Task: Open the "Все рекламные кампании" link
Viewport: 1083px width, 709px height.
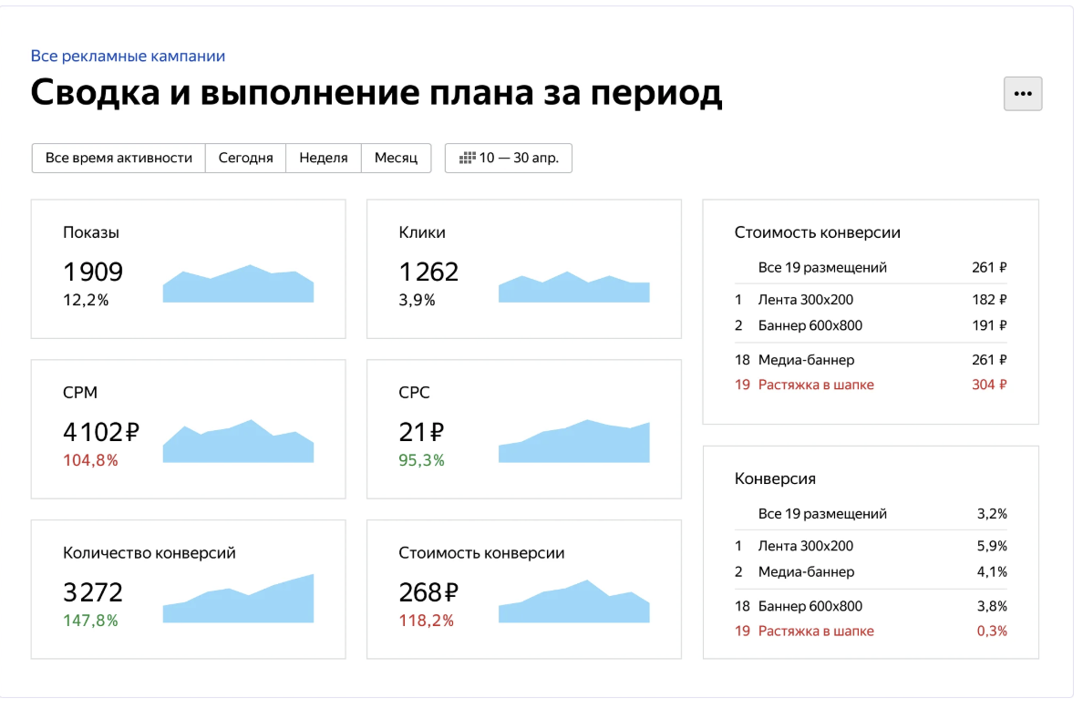Action: [128, 56]
